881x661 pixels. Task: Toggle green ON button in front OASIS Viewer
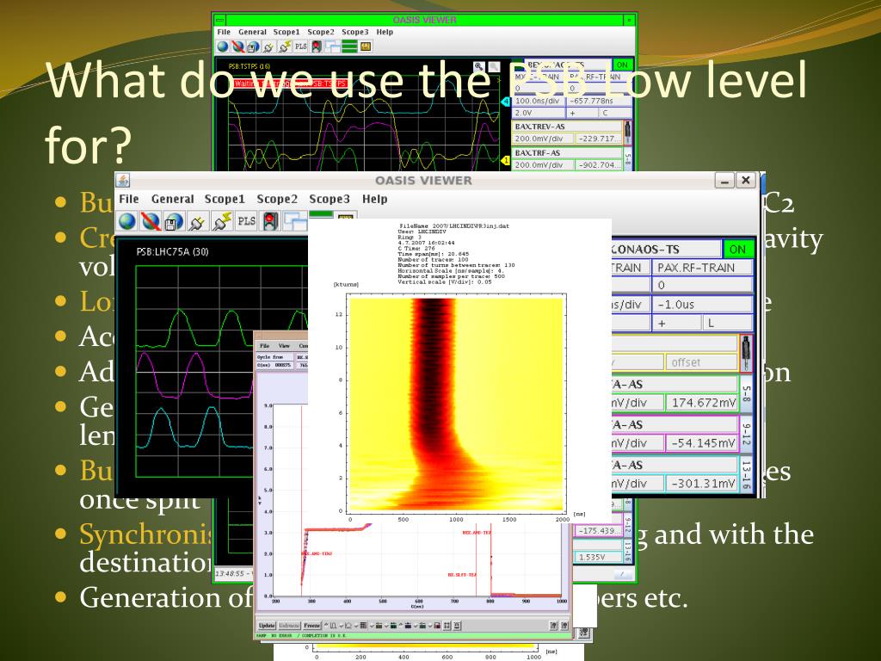737,249
